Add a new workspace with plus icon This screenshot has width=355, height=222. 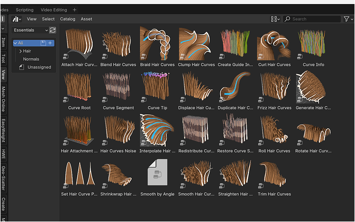pos(75,10)
